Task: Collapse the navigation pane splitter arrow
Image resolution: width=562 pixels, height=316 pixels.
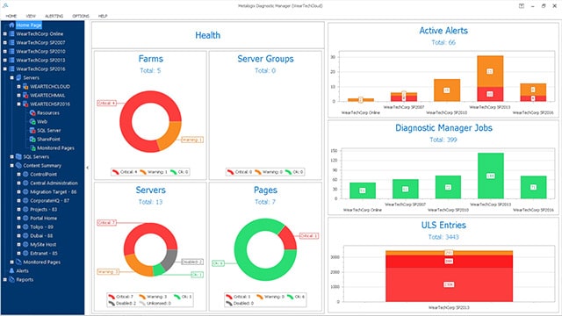Action: pos(88,168)
